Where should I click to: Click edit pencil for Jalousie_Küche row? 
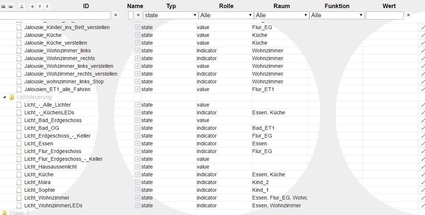[423, 35]
